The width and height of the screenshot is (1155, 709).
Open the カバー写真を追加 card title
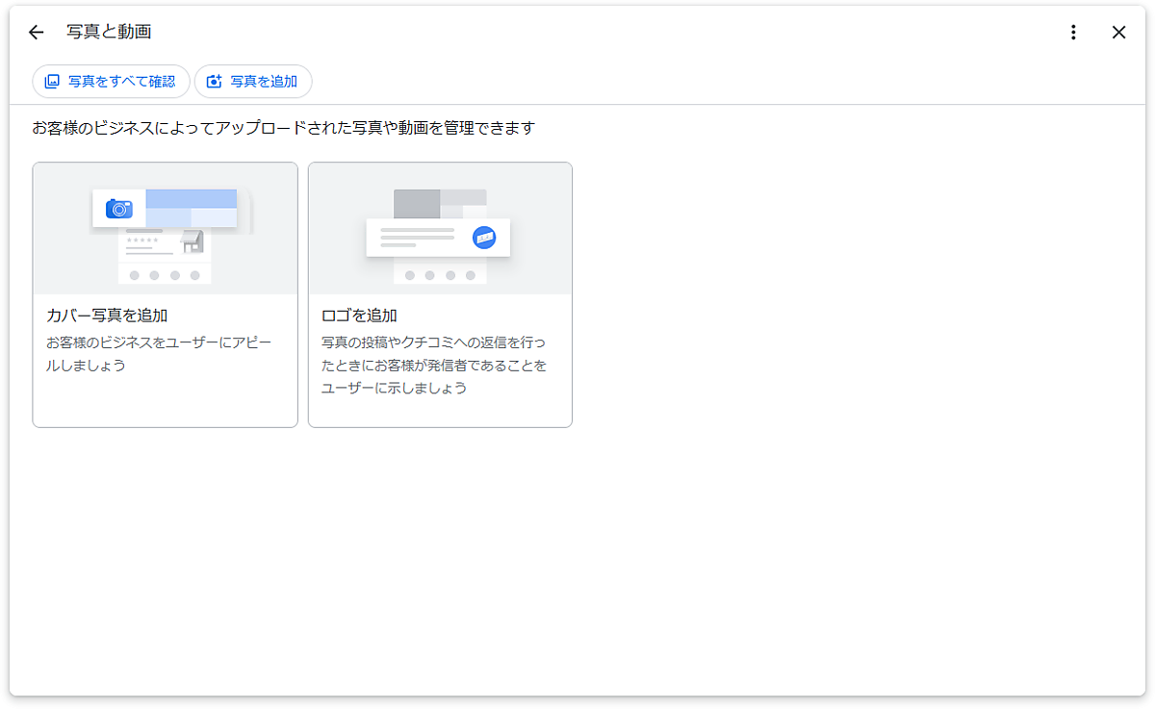click(x=107, y=316)
